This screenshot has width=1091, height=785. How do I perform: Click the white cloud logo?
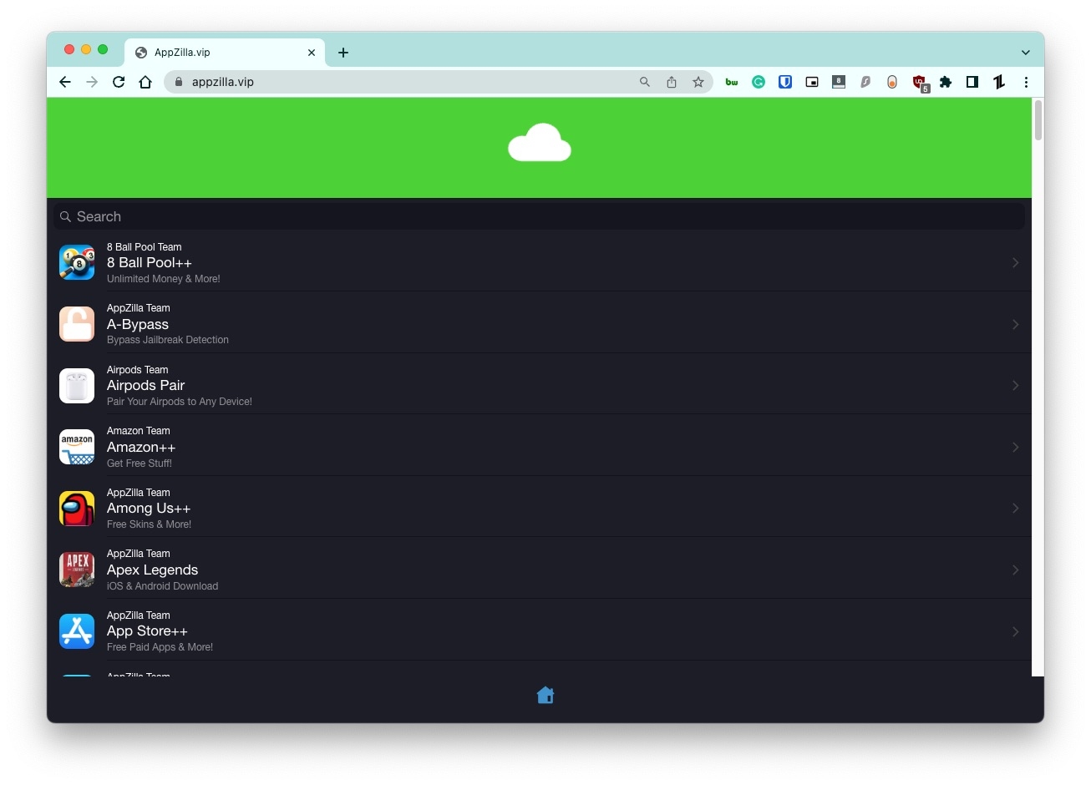pyautogui.click(x=540, y=143)
